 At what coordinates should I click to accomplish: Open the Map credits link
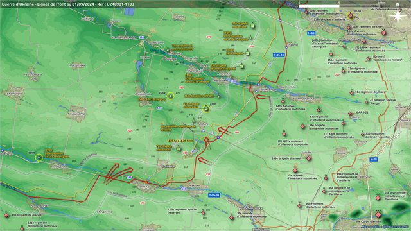click(385, 227)
